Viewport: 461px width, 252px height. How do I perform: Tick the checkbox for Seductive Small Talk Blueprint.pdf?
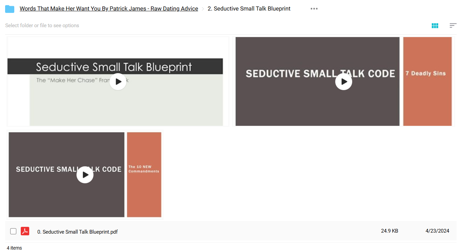pos(13,231)
